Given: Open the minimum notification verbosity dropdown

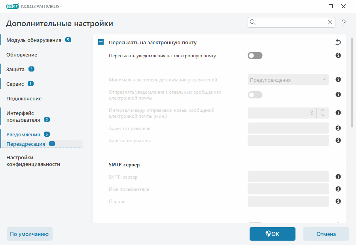Looking at the screenshot, I should [288, 79].
